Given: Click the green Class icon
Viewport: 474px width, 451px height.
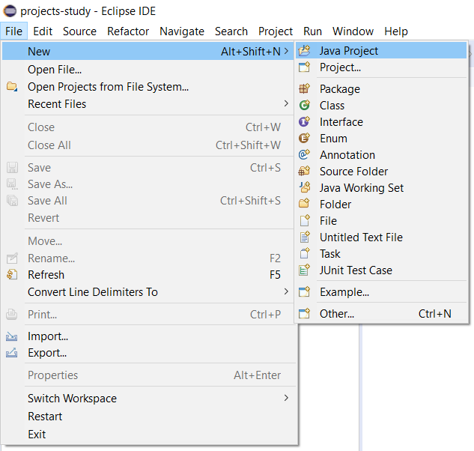Looking at the screenshot, I should click(305, 106).
